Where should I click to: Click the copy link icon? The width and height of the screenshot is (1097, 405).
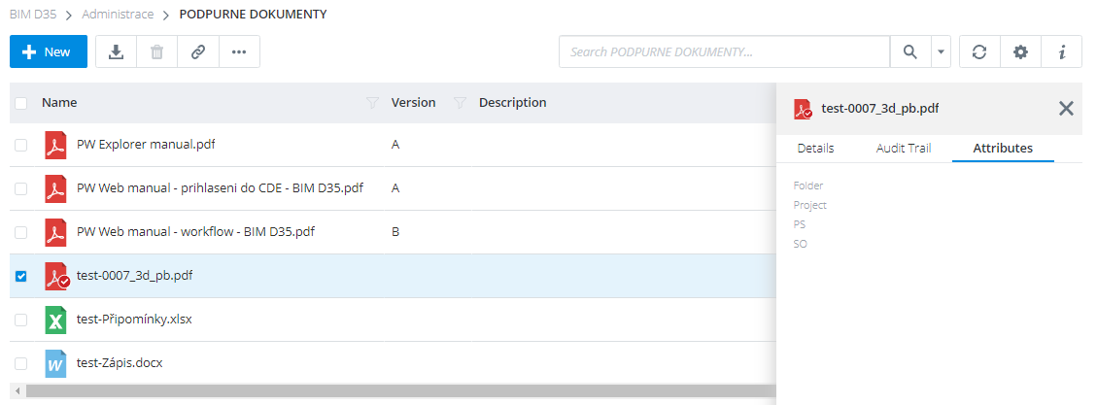click(x=198, y=52)
